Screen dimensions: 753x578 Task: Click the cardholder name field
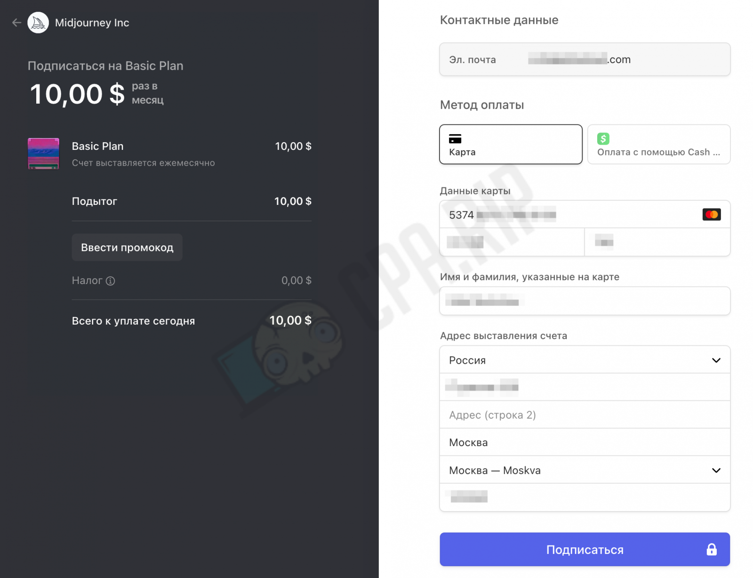click(584, 301)
